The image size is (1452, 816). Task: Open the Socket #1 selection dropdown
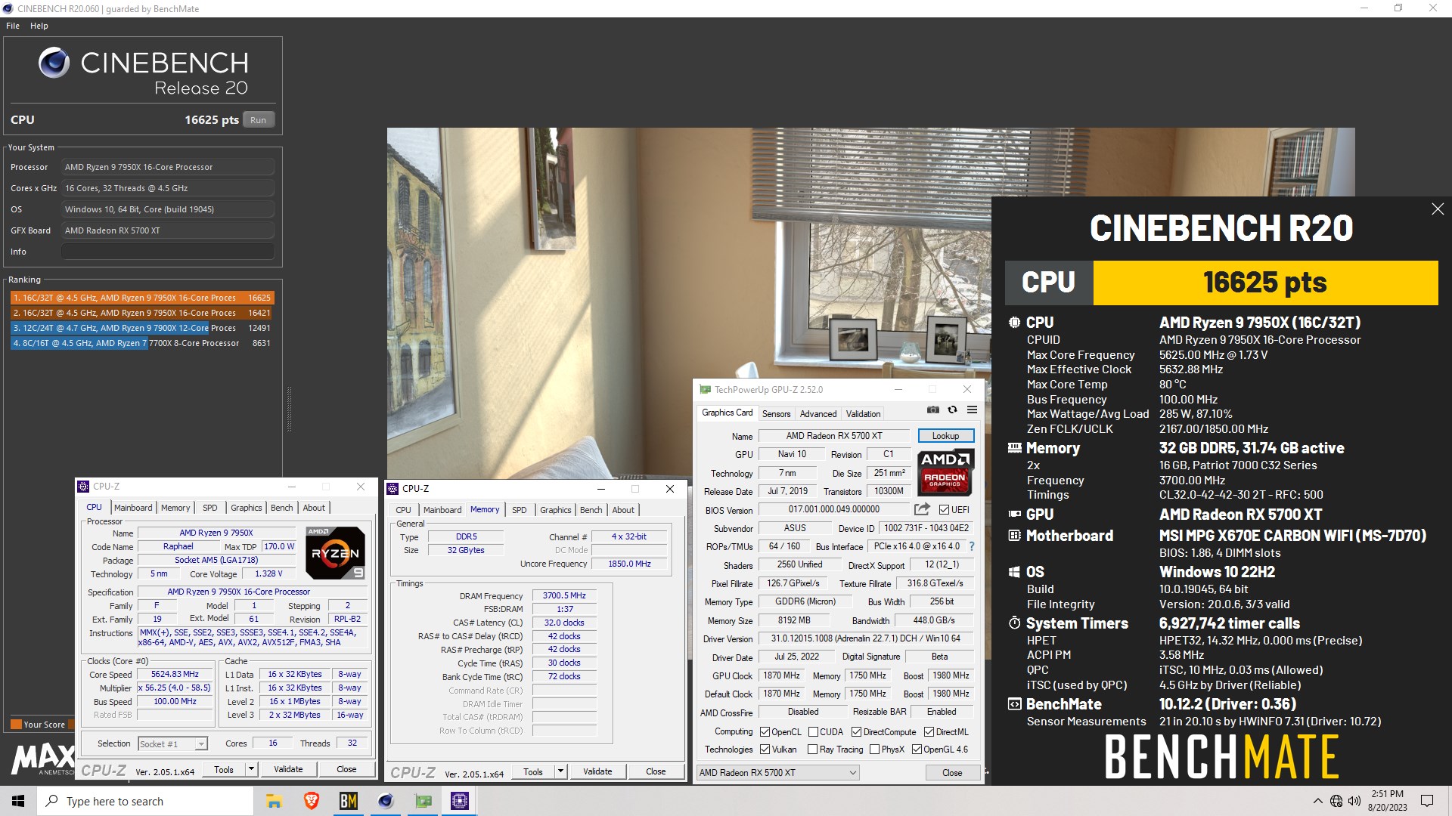pos(172,744)
